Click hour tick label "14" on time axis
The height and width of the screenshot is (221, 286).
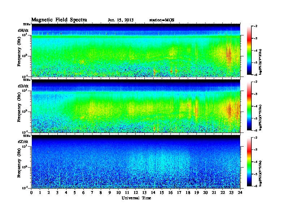click(x=153, y=193)
